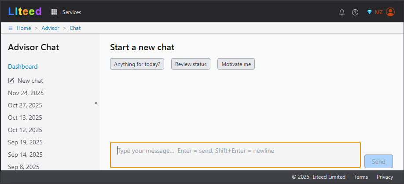404x184 pixels.
Task: Click the hamburger menu icon in breadcrumb
Action: [11, 28]
